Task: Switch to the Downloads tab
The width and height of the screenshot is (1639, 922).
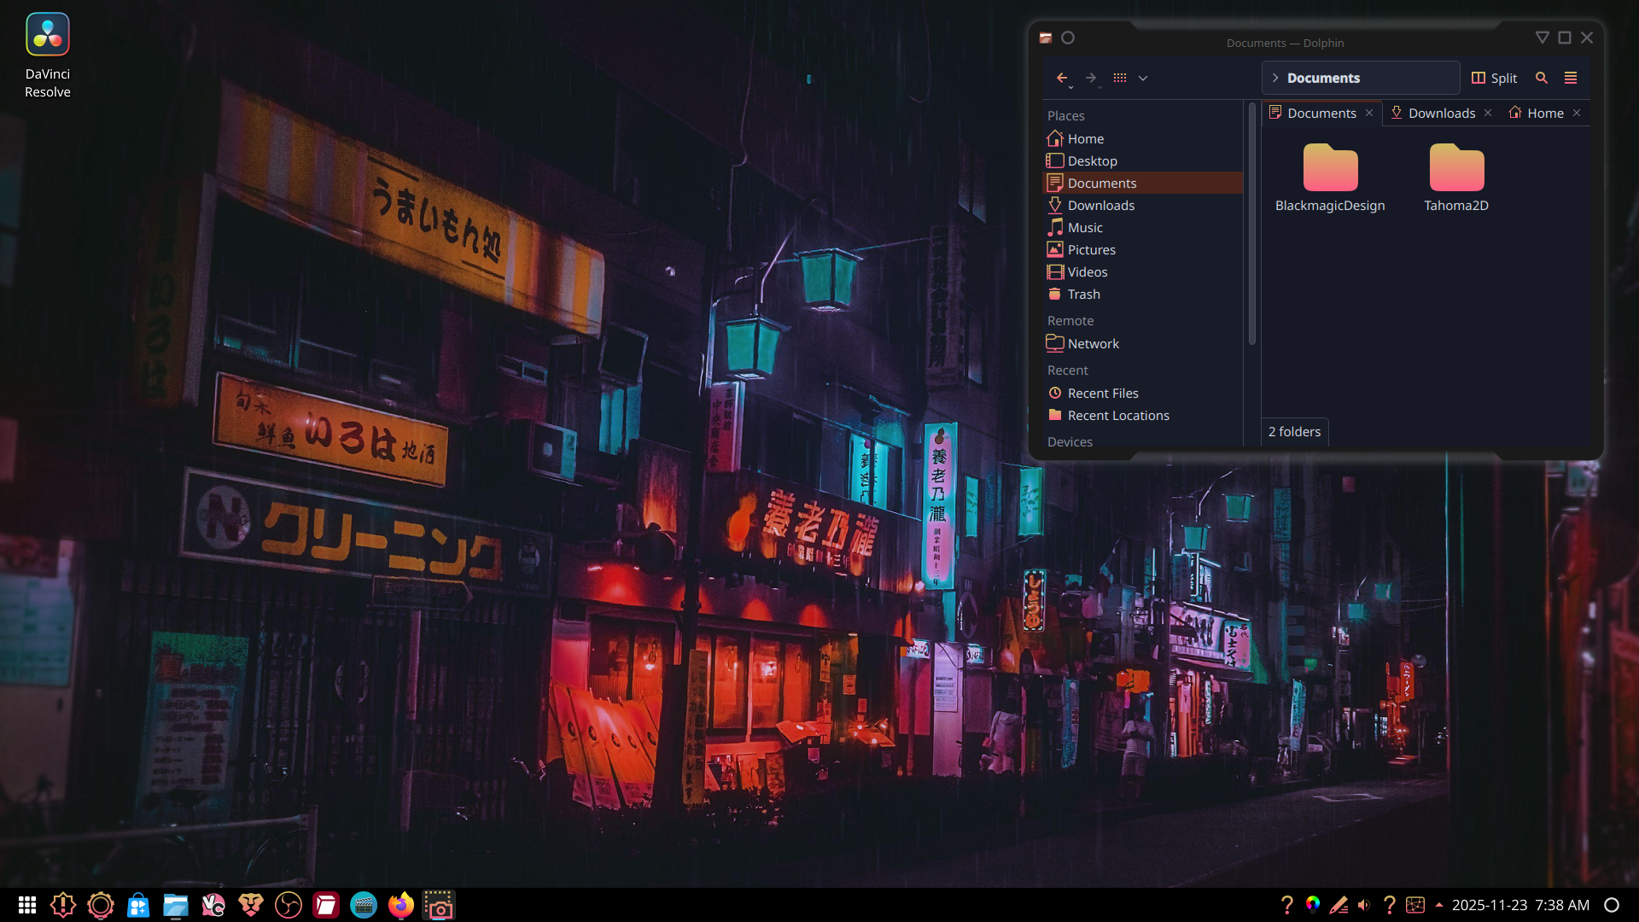Action: [1441, 114]
